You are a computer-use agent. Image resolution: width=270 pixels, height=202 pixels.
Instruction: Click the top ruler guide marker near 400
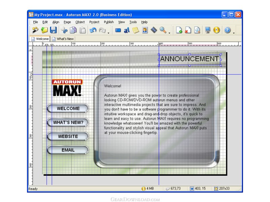(159, 45)
